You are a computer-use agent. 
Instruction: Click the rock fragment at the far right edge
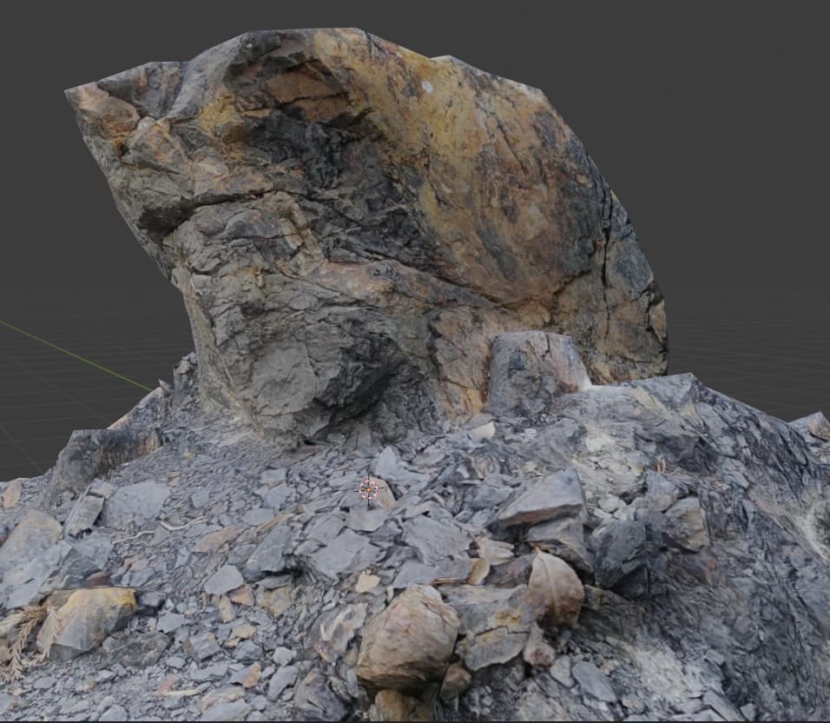[814, 425]
